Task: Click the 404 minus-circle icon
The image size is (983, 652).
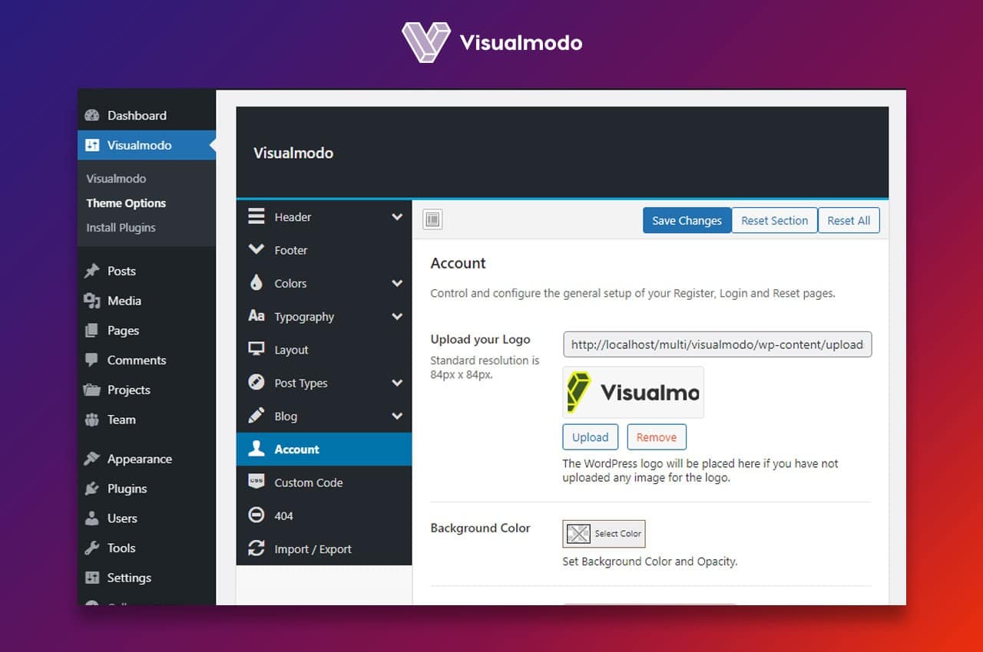Action: point(257,515)
